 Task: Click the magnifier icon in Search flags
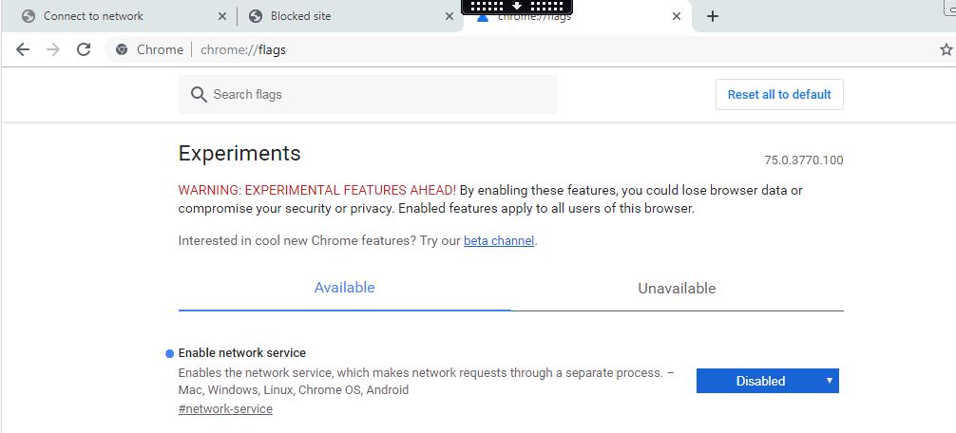[199, 94]
